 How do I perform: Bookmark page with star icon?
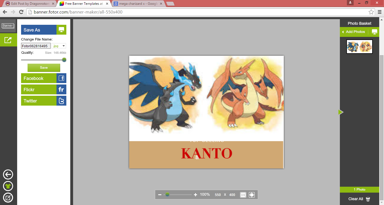click(371, 12)
